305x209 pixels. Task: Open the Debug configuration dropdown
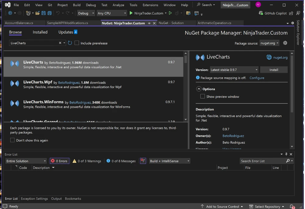click(x=86, y=13)
